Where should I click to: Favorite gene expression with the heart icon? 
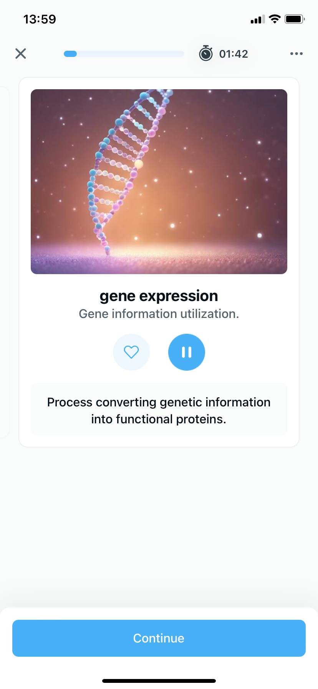131,352
